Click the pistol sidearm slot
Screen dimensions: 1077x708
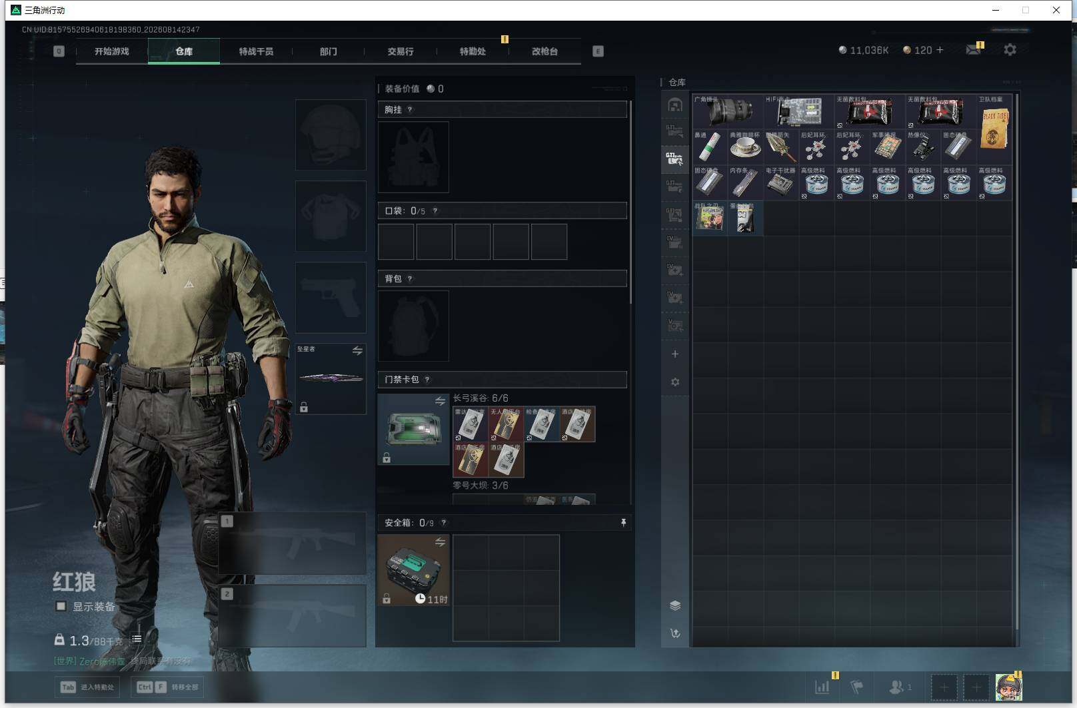[x=331, y=298]
